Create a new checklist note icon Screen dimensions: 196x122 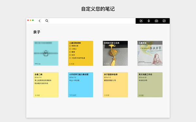coord(164,21)
